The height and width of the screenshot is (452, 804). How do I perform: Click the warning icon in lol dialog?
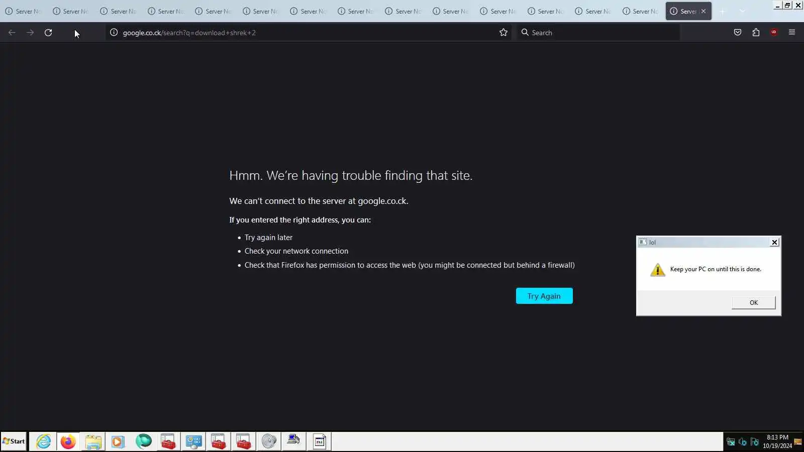pos(657,270)
